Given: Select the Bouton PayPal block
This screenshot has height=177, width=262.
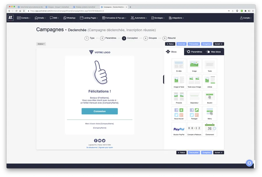Looking at the screenshot, I should click(x=179, y=129).
